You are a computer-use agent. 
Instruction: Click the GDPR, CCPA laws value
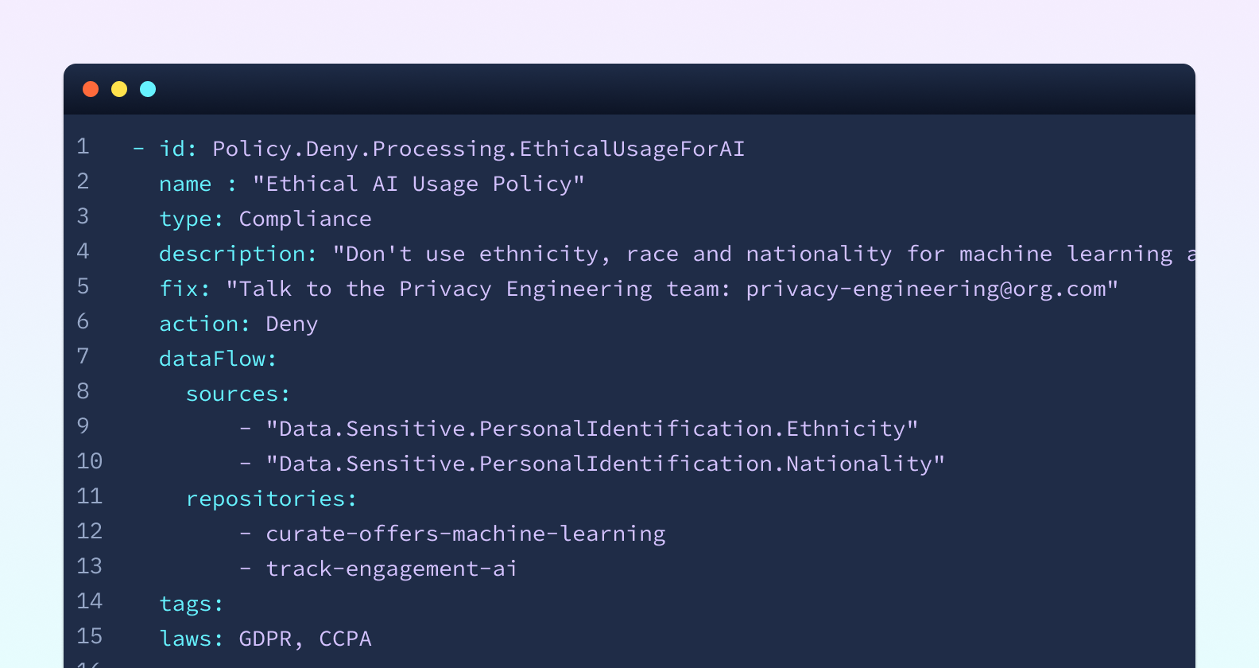305,639
